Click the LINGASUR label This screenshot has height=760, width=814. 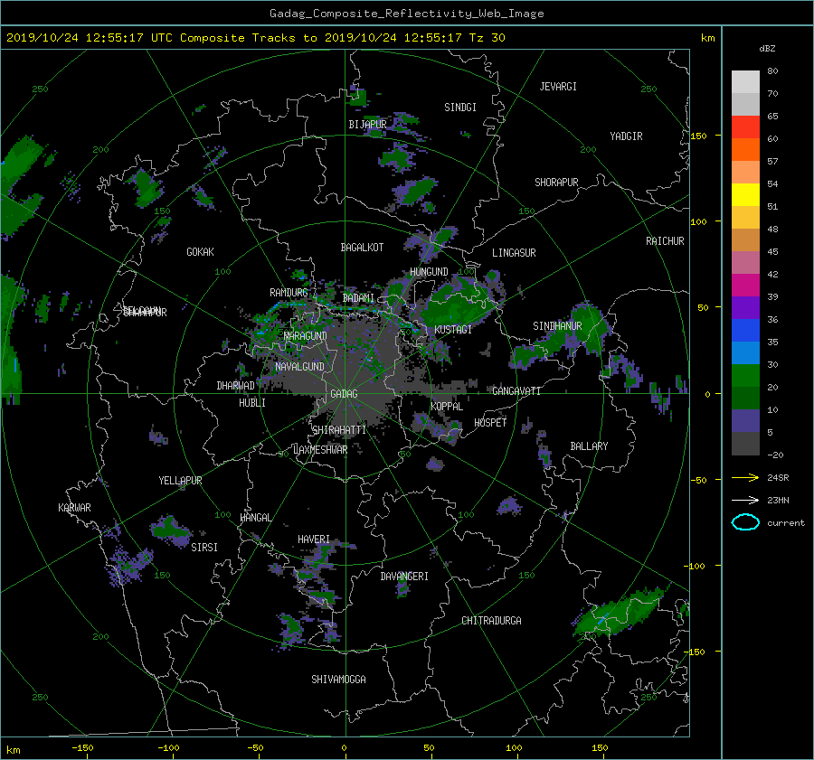tap(514, 253)
